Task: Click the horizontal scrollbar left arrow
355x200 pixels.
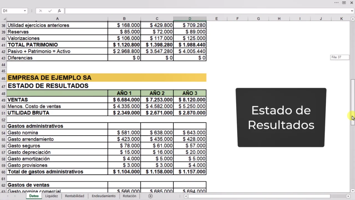Action: (x=186, y=196)
